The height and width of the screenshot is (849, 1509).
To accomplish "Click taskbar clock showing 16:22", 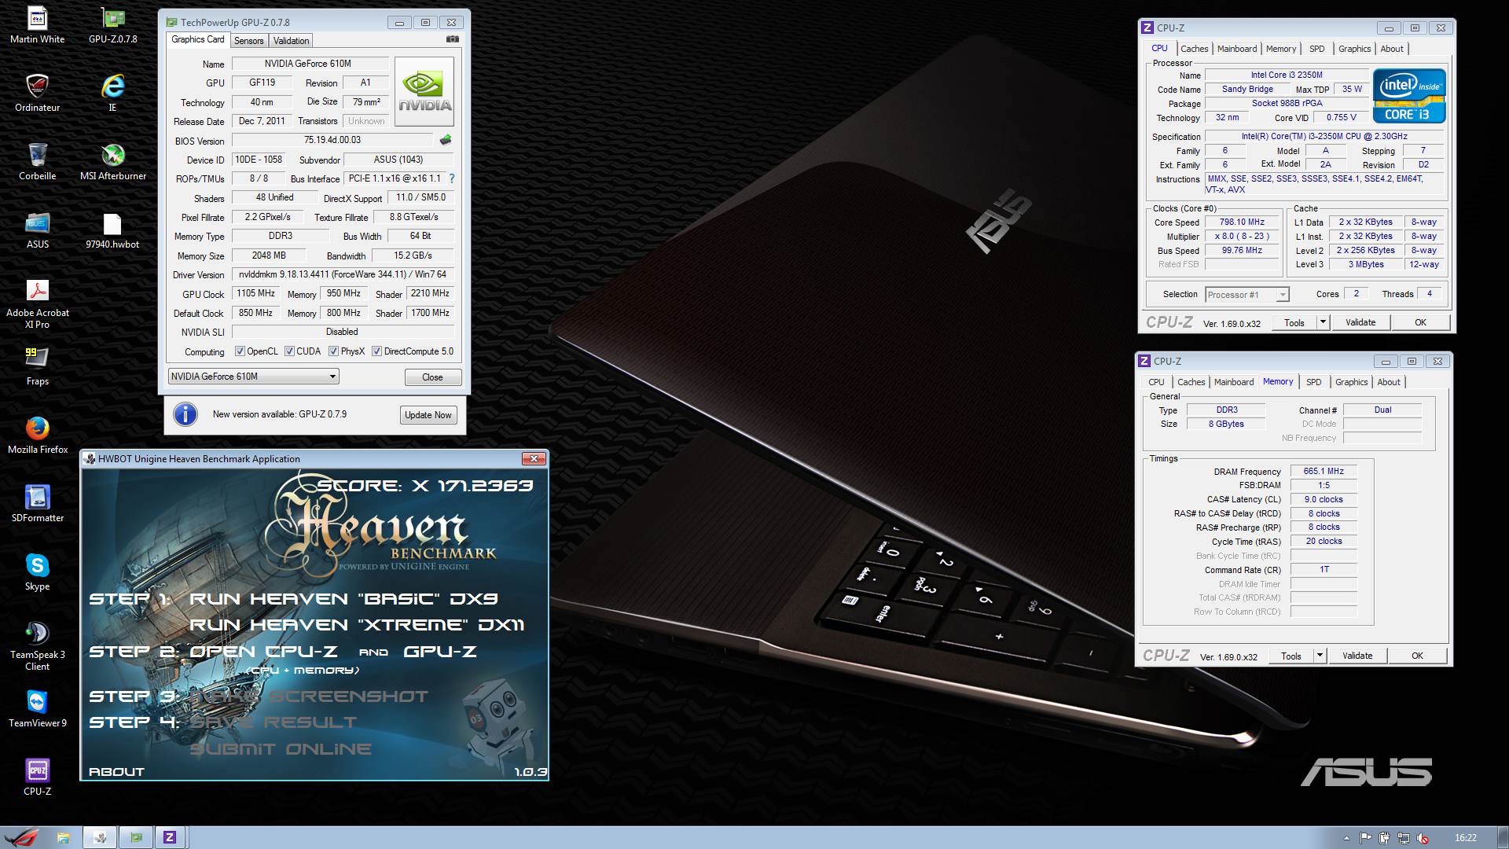I will click(x=1465, y=838).
